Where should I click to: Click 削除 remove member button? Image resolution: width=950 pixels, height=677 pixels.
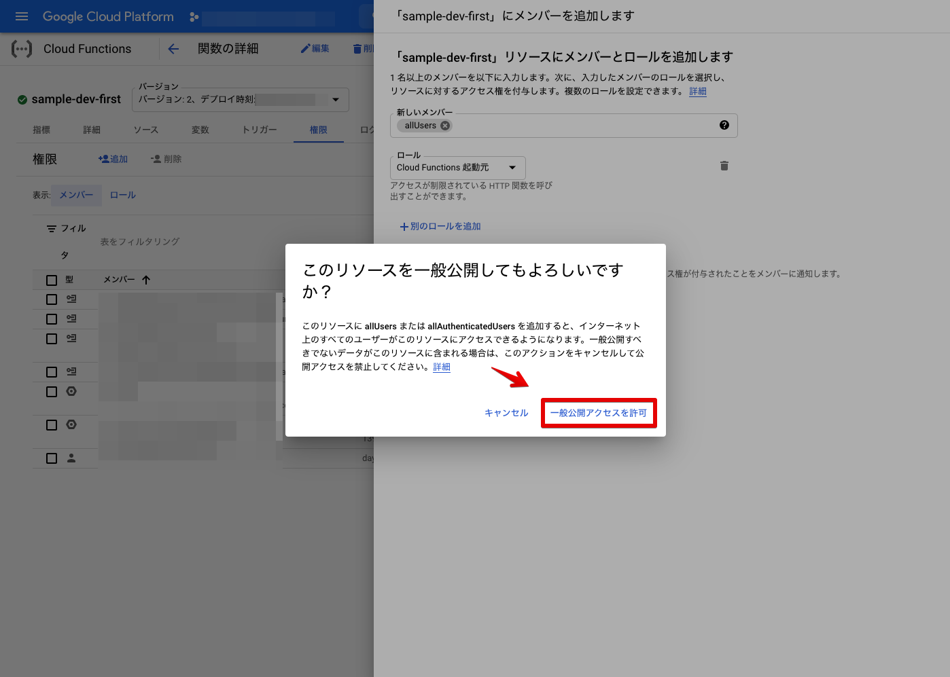click(166, 159)
